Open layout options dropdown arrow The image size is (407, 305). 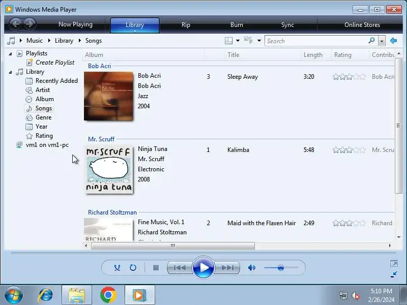238,41
